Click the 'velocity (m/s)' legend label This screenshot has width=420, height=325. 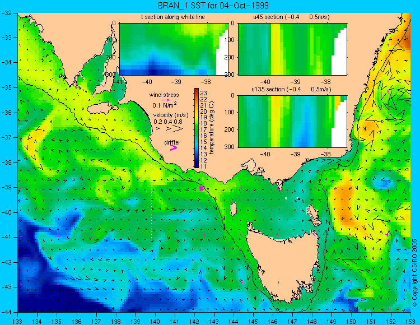tap(171, 115)
